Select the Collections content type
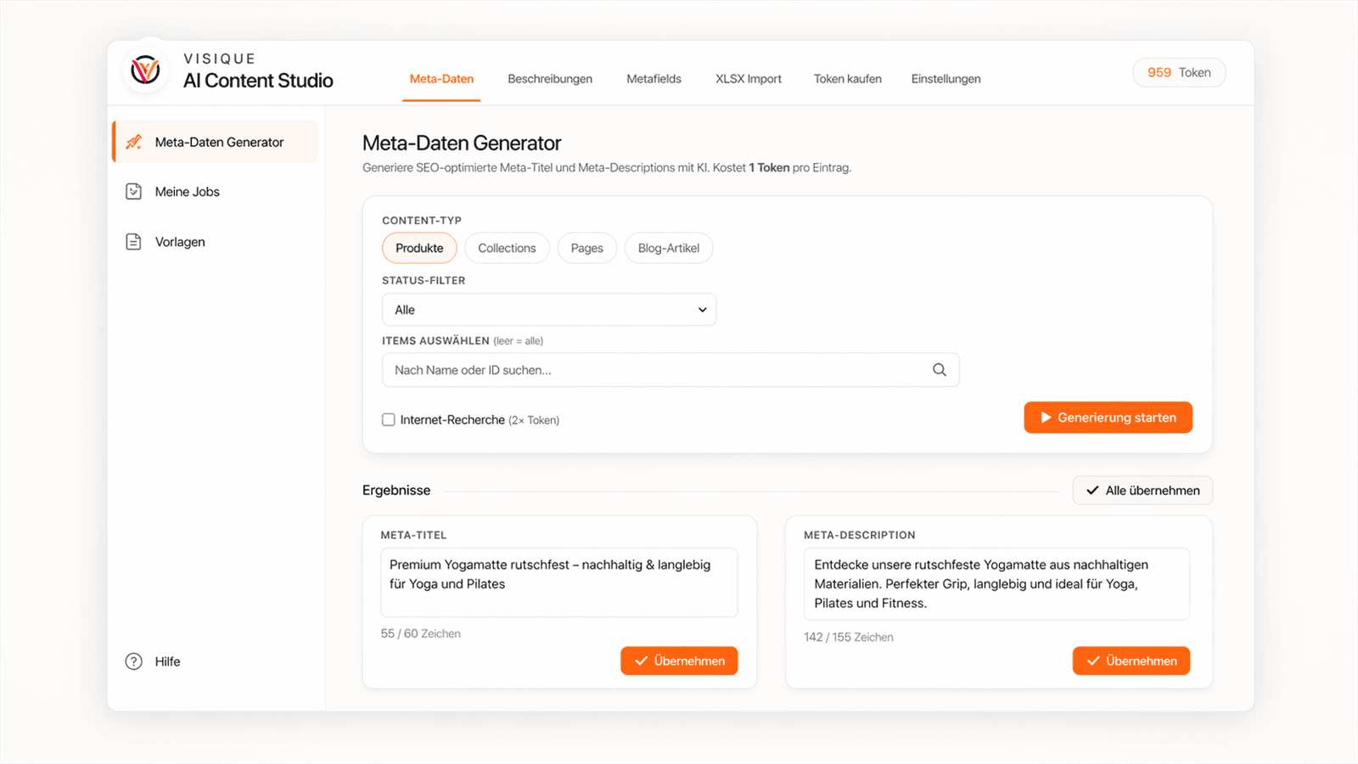This screenshot has width=1358, height=764. click(x=507, y=248)
